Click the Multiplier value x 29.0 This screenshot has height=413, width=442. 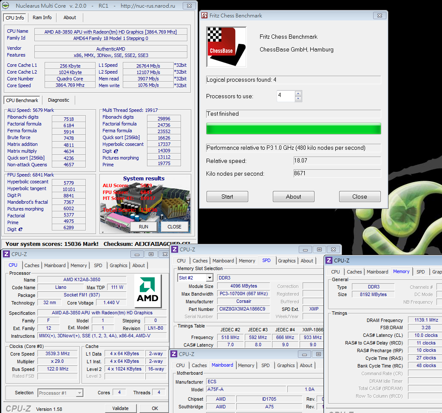pyautogui.click(x=57, y=361)
